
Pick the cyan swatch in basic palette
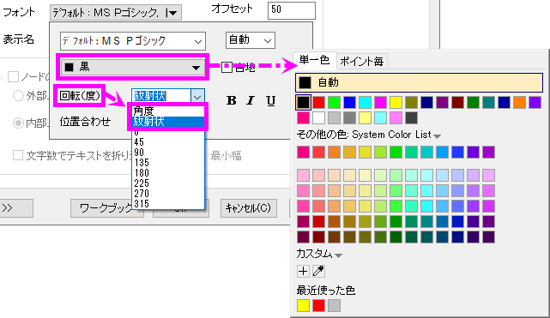(365, 102)
